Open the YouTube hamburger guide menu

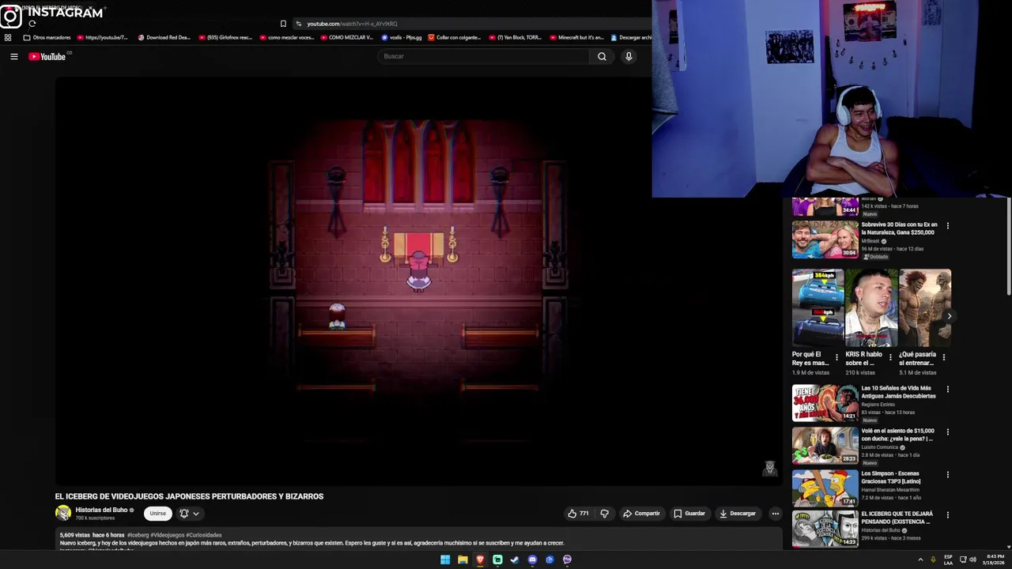click(x=13, y=56)
